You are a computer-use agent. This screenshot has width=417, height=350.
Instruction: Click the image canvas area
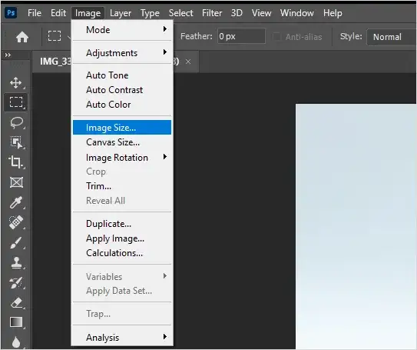click(356, 226)
